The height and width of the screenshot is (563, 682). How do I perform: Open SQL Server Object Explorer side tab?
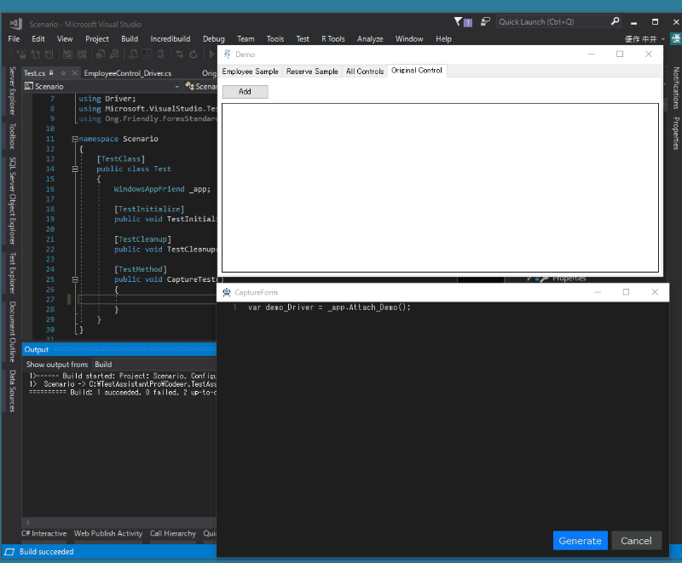coord(12,201)
